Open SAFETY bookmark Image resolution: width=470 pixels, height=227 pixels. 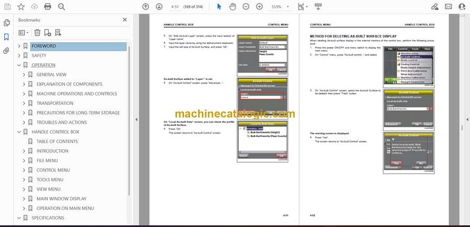pyautogui.click(x=39, y=56)
